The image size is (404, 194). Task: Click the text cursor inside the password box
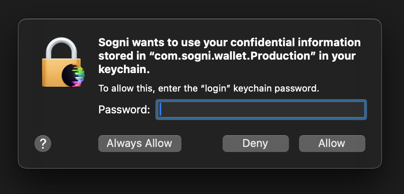pyautogui.click(x=160, y=110)
